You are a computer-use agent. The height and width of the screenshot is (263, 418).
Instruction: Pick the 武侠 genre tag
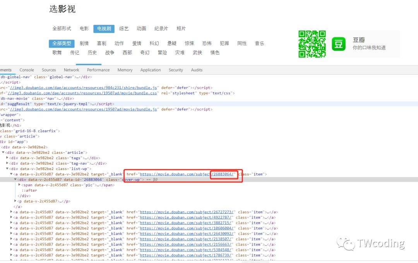coord(197,53)
